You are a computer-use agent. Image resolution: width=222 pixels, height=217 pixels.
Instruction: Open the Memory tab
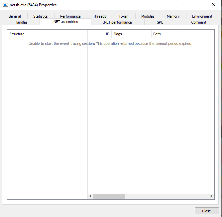[x=173, y=16]
